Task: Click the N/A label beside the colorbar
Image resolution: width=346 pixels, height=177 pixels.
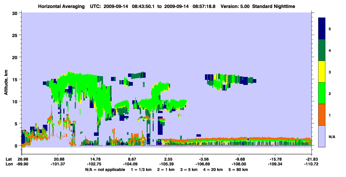Action: 332,137
